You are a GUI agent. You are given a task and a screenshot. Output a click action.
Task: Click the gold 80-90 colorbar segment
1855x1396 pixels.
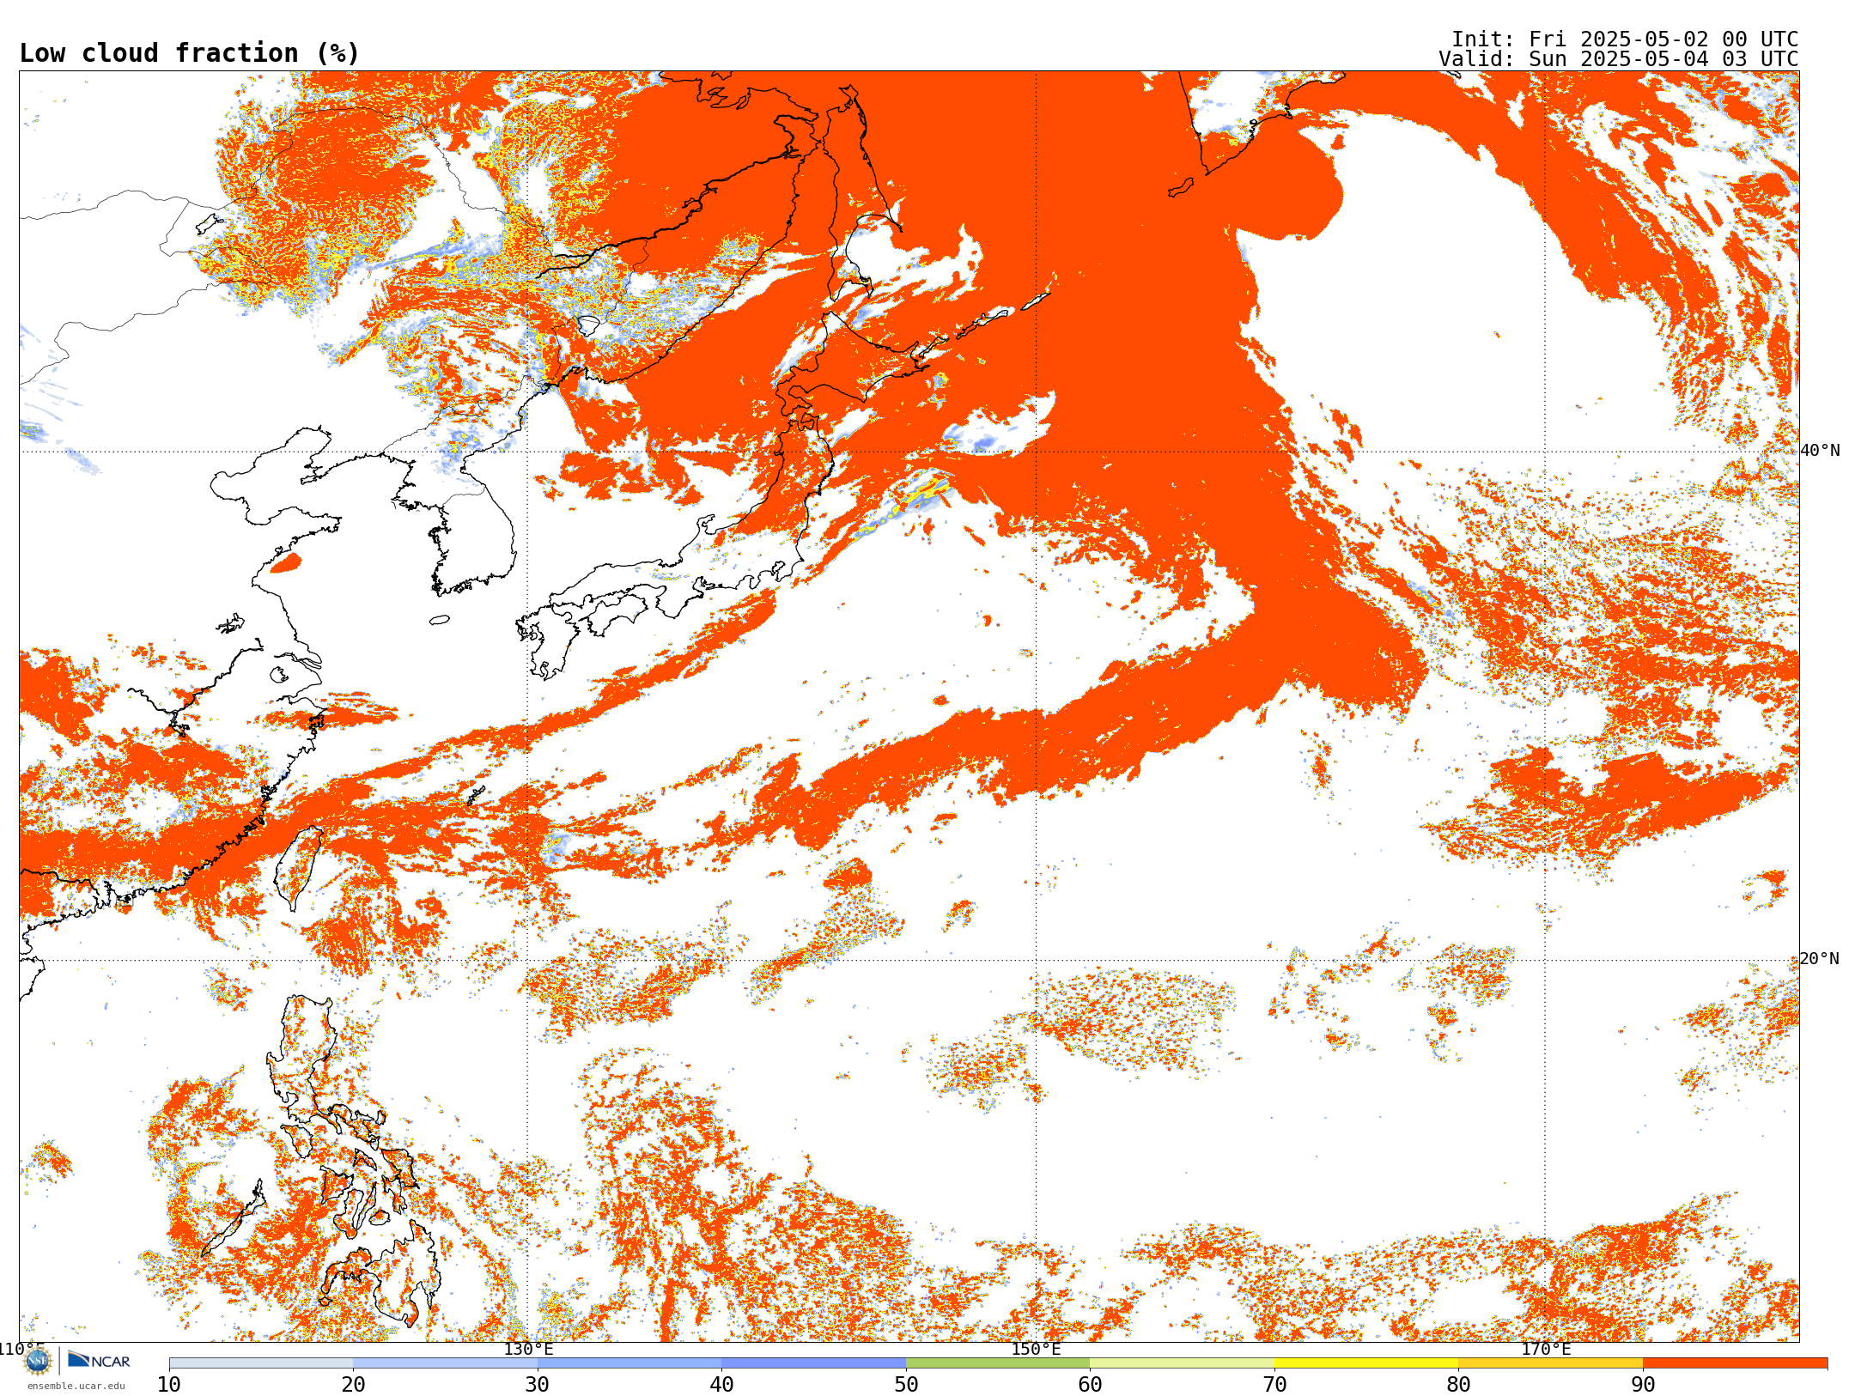point(1551,1363)
